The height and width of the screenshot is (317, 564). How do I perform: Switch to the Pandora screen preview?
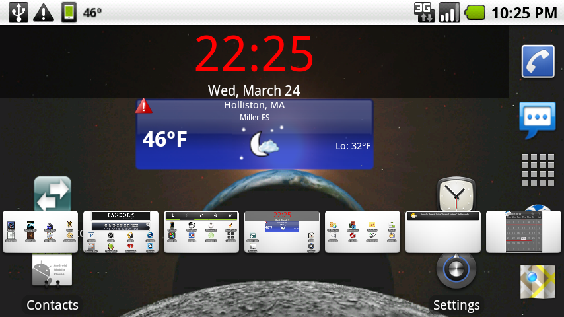point(121,232)
